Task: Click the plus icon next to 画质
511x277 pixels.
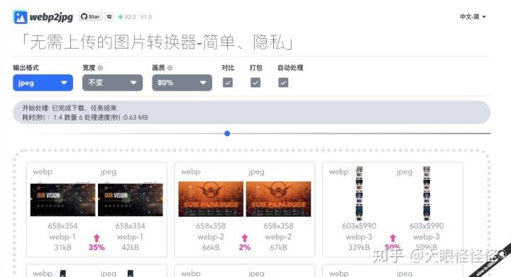Action: (x=170, y=67)
